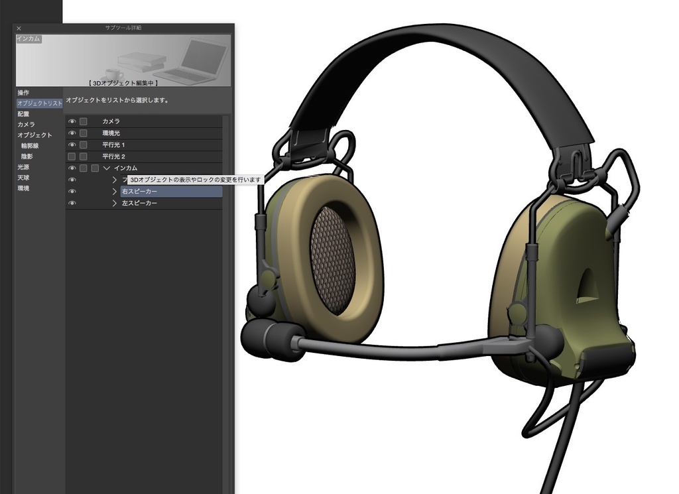This screenshot has height=494, width=679.
Task: Hide 平行光 1 using its eye icon
Action: (x=72, y=145)
